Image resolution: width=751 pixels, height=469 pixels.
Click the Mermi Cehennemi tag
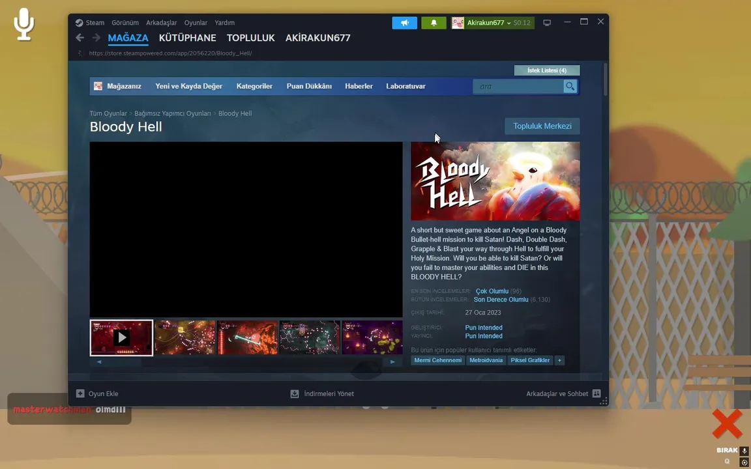click(438, 360)
